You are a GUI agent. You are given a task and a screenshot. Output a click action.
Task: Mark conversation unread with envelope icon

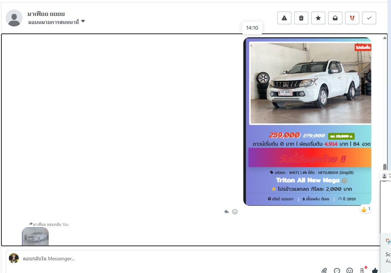335,18
